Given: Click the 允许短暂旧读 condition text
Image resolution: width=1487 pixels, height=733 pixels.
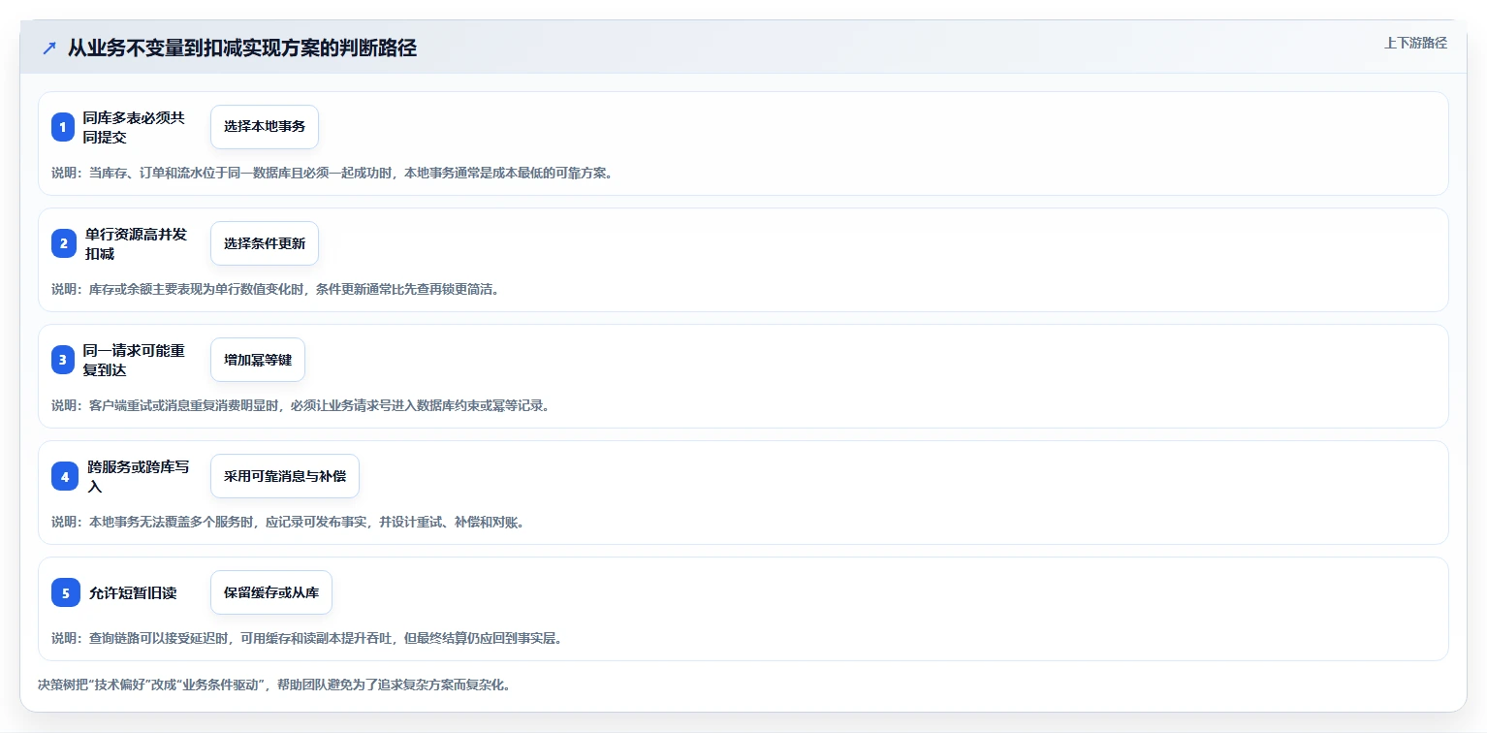Looking at the screenshot, I should tap(133, 592).
